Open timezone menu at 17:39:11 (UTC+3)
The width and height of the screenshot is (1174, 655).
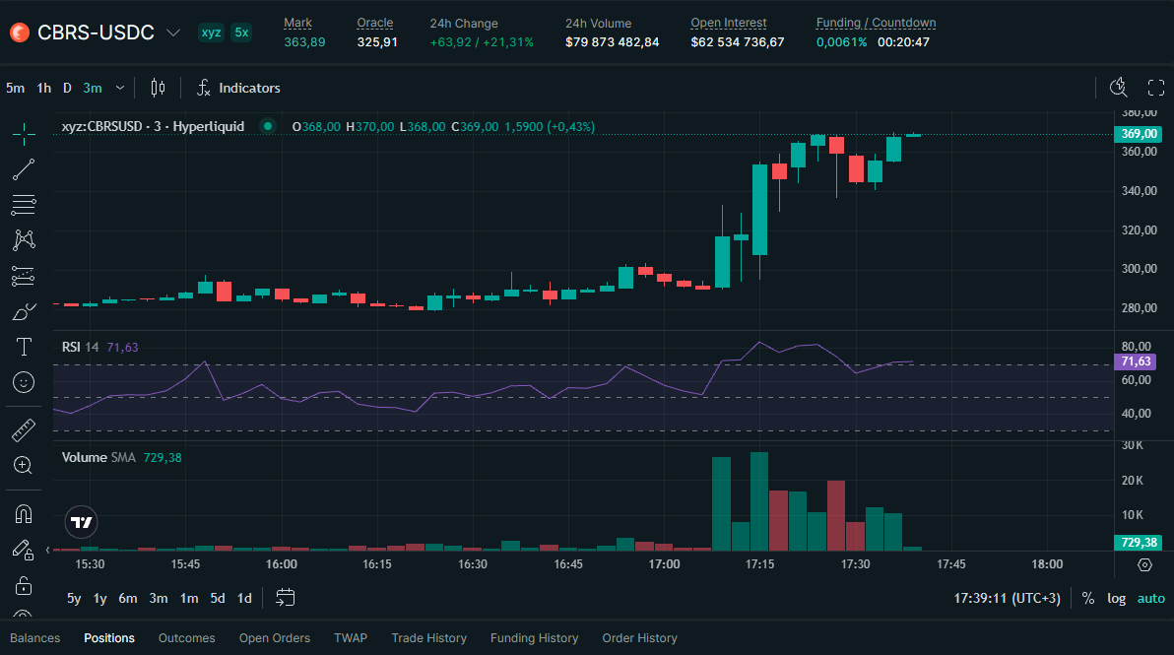tap(1007, 598)
